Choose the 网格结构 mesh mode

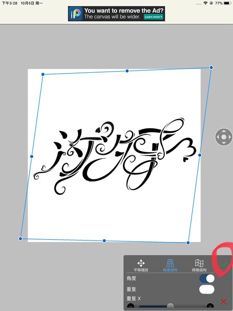pos(199,265)
